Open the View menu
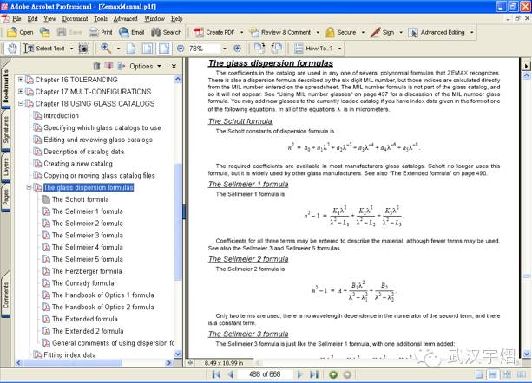The height and width of the screenshot is (383, 532). pos(49,18)
